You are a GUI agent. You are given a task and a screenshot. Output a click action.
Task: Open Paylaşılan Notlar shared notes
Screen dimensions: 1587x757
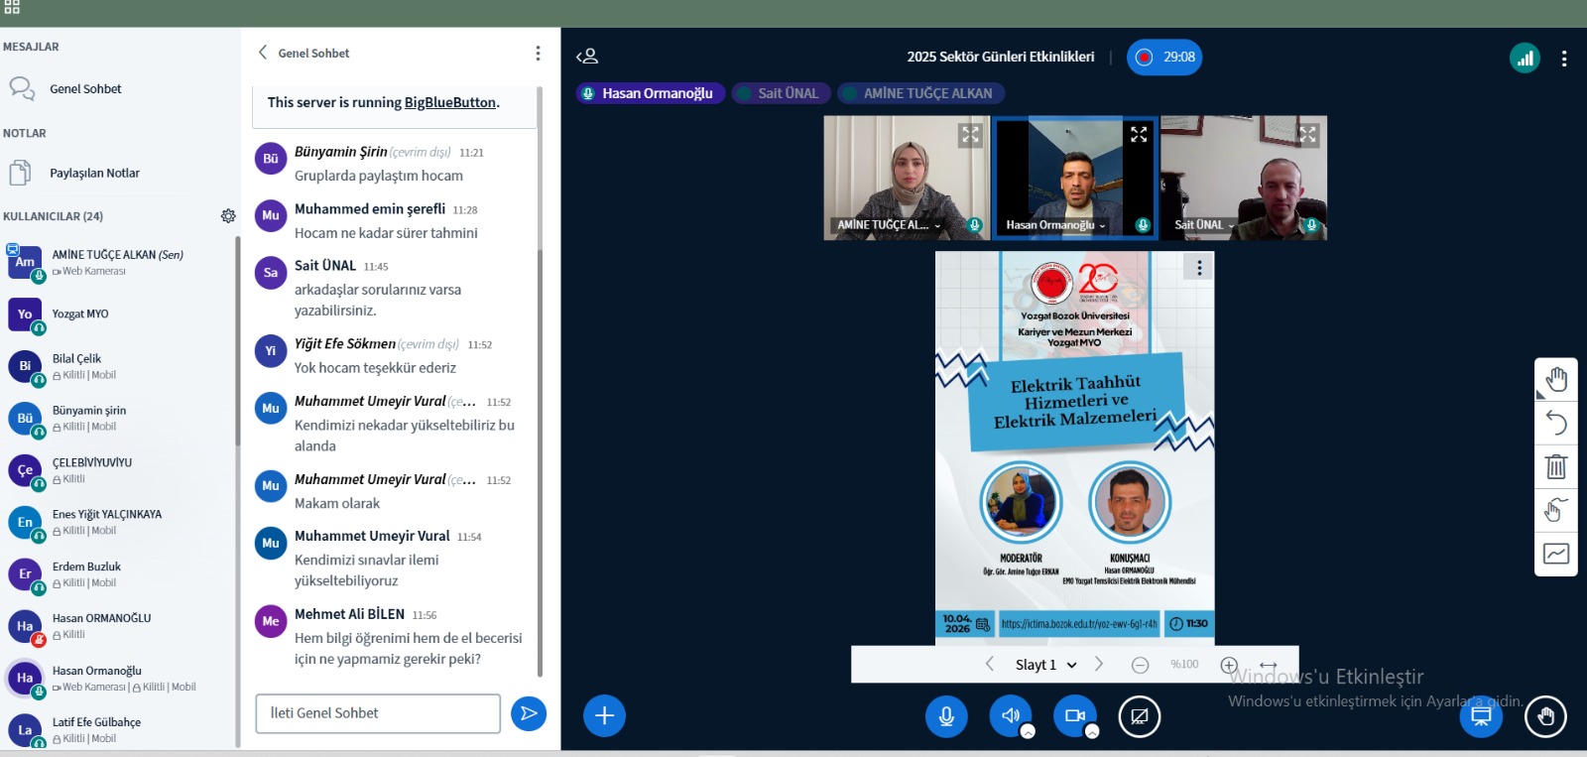tap(94, 174)
